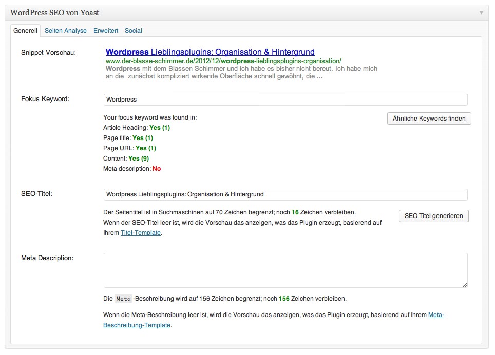
Task: Click the WordPress SEO von Yoast heading
Action: 54,13
